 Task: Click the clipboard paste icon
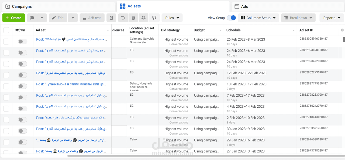(111, 18)
